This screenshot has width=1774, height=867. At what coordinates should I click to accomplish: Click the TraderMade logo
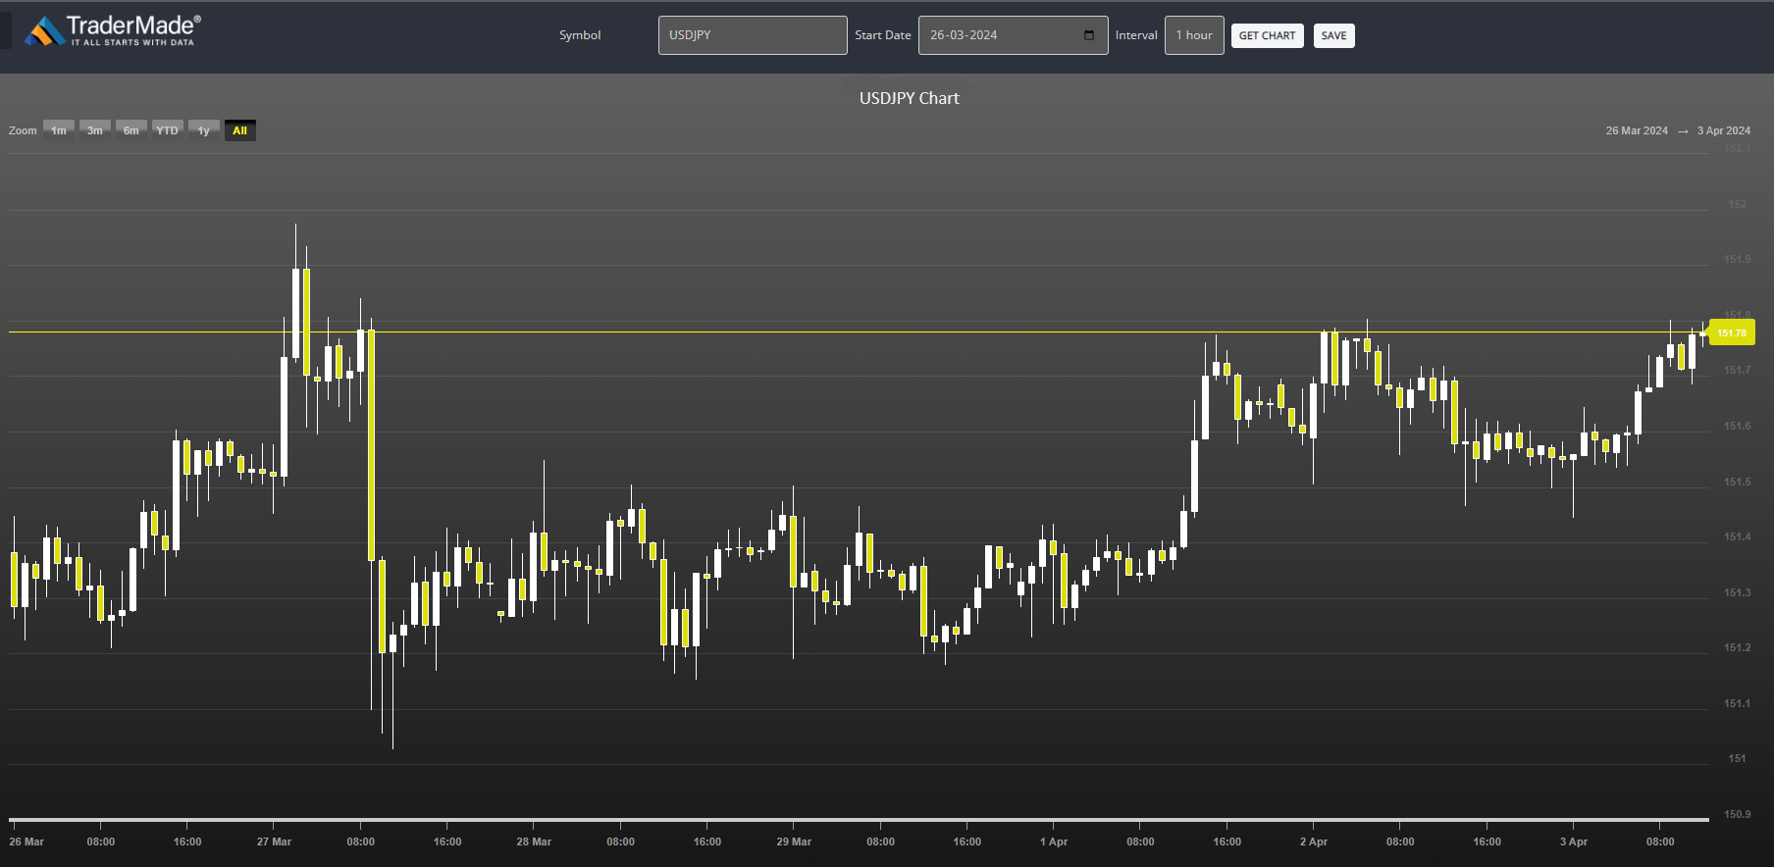coord(113,30)
